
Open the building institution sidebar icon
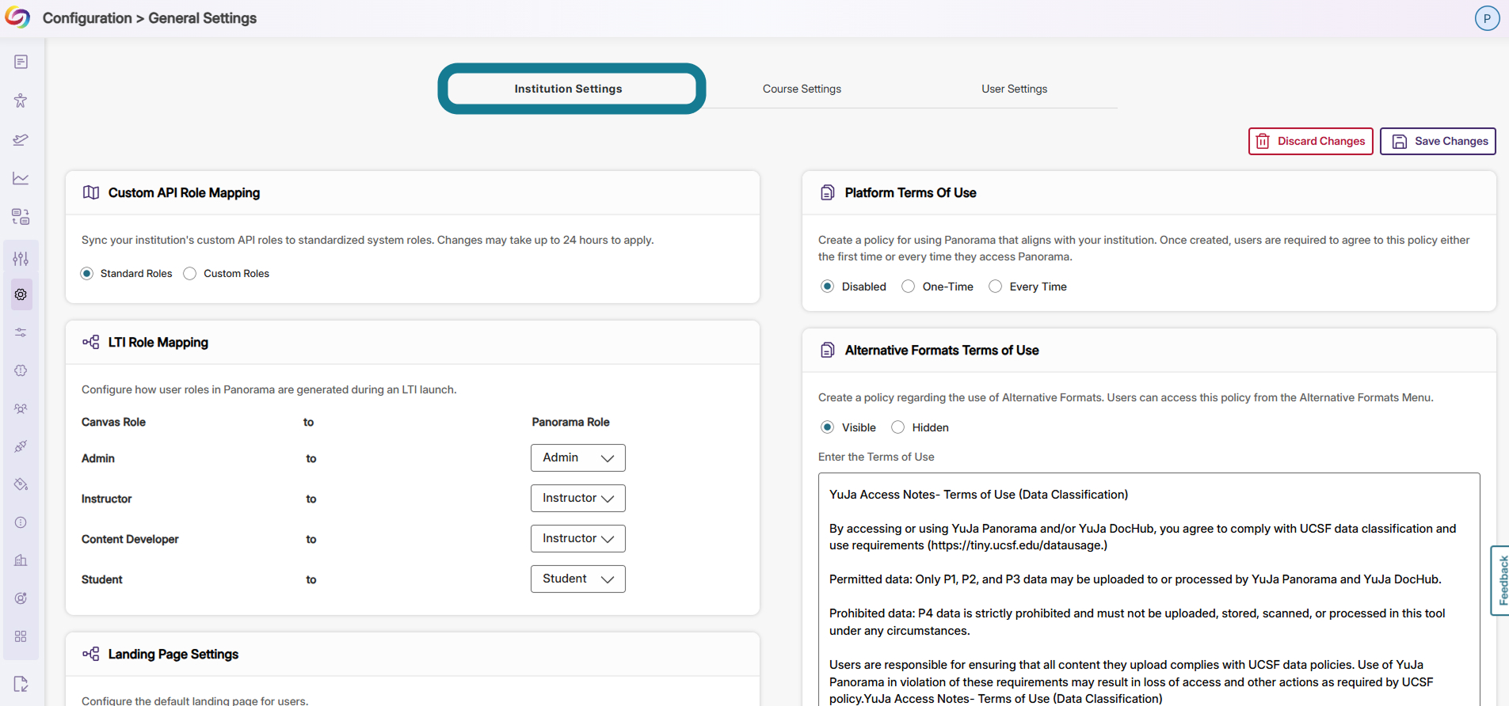(x=21, y=560)
